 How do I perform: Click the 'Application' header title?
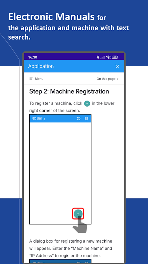coord(41,66)
